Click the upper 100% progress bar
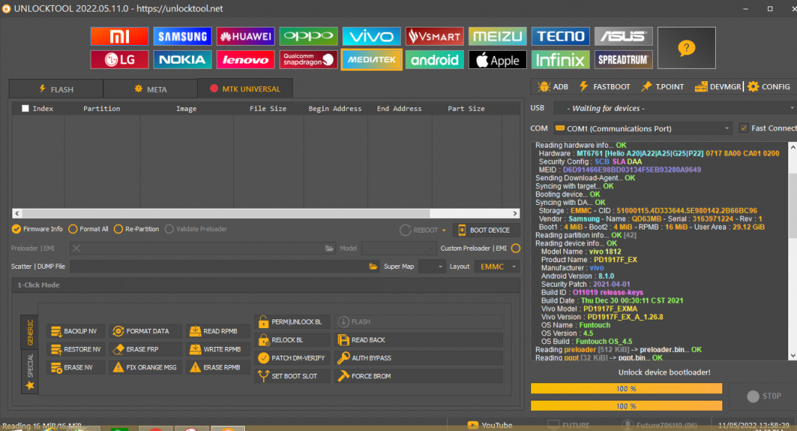This screenshot has width=797, height=431. click(626, 388)
